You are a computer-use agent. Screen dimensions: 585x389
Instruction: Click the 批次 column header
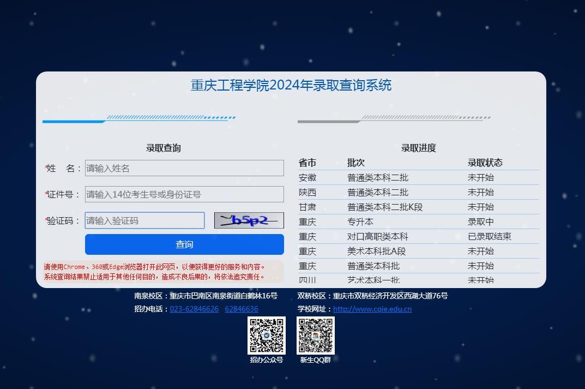pyautogui.click(x=355, y=163)
